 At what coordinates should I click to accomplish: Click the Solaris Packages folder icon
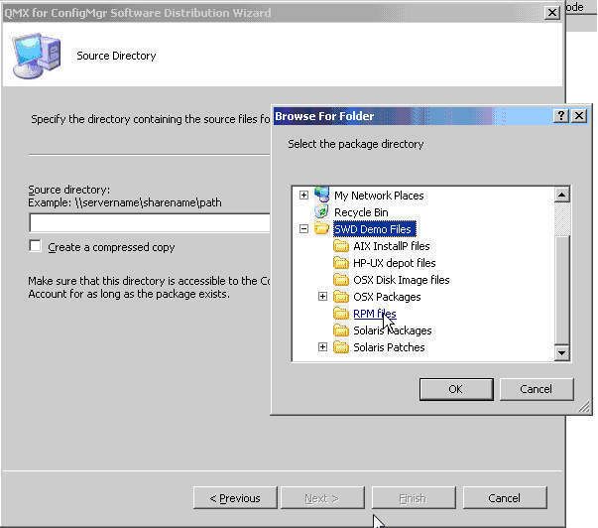[x=341, y=330]
